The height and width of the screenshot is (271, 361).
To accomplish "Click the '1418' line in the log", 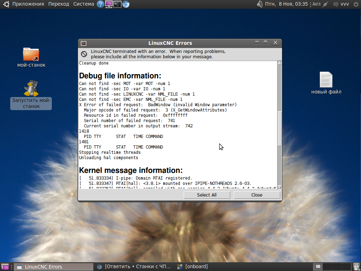I will point(84,131).
